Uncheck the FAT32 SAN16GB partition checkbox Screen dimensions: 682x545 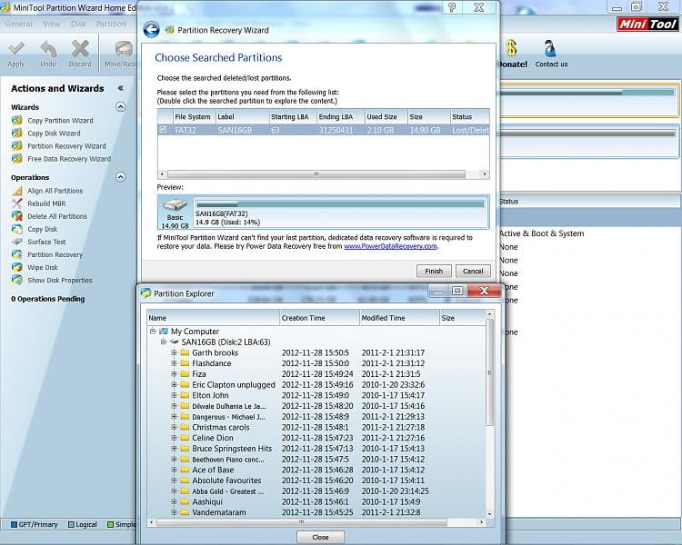click(163, 130)
